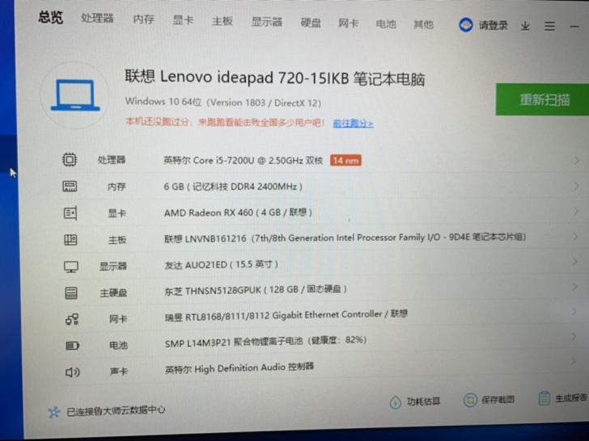
Task: Expand the 电池 row chevron
Action: pyautogui.click(x=574, y=336)
